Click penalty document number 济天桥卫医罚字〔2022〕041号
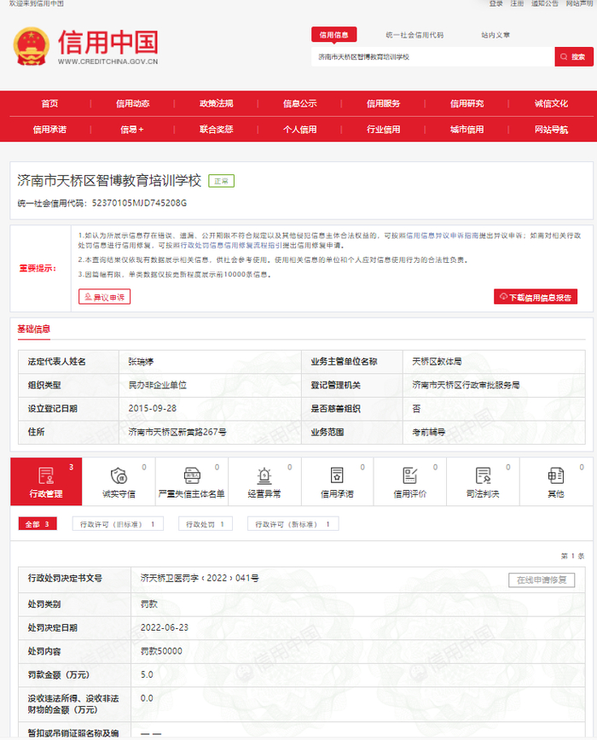 (x=200, y=578)
